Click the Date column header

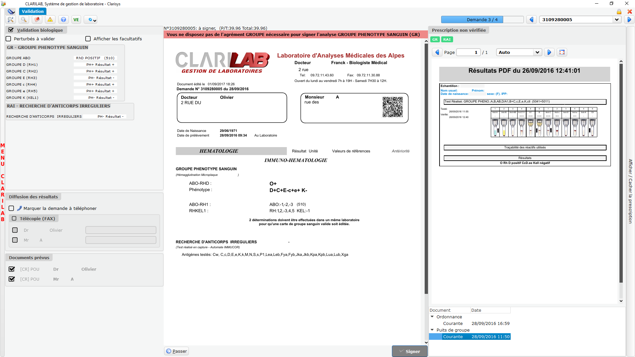pyautogui.click(x=490, y=310)
